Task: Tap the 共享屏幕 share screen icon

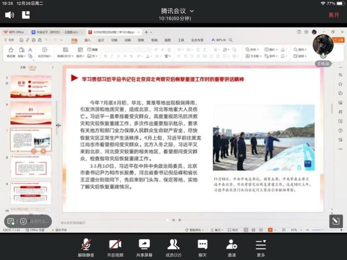Action: (144, 246)
